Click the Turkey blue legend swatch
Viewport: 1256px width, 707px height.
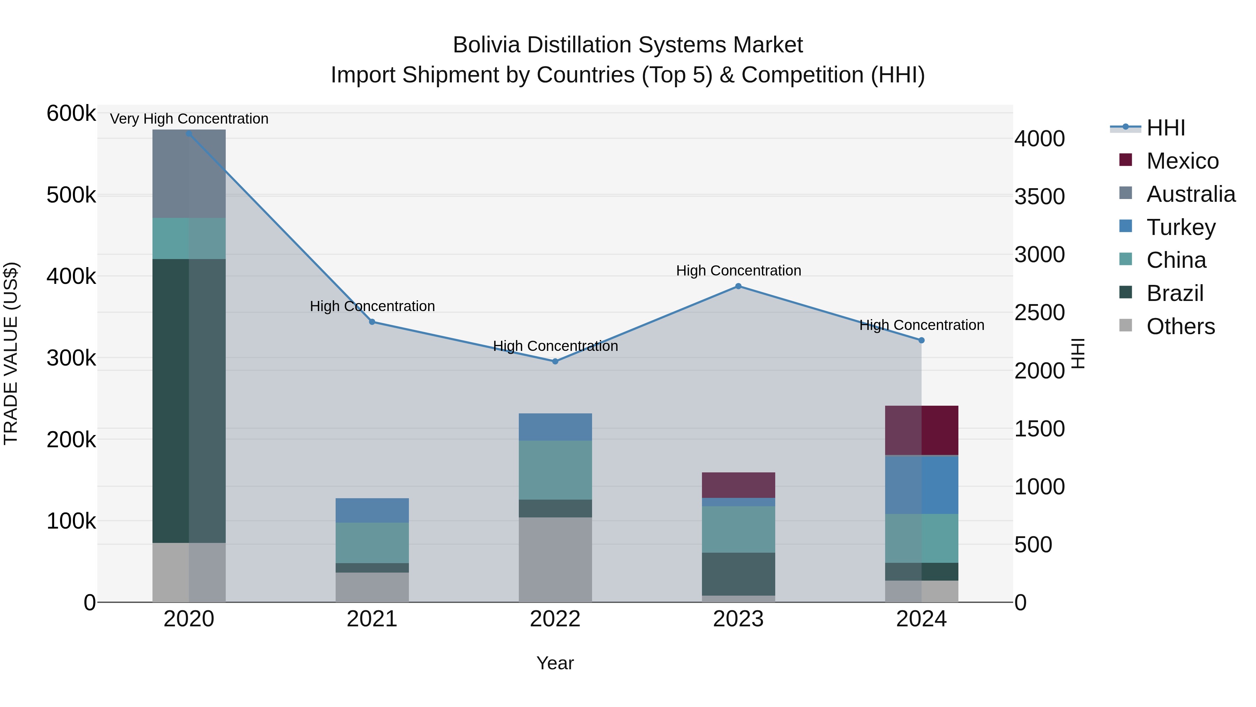click(1125, 226)
